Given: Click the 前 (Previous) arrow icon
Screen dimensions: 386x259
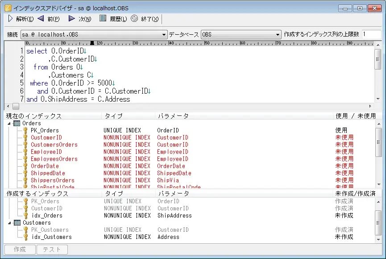Looking at the screenshot, I should pos(41,19).
